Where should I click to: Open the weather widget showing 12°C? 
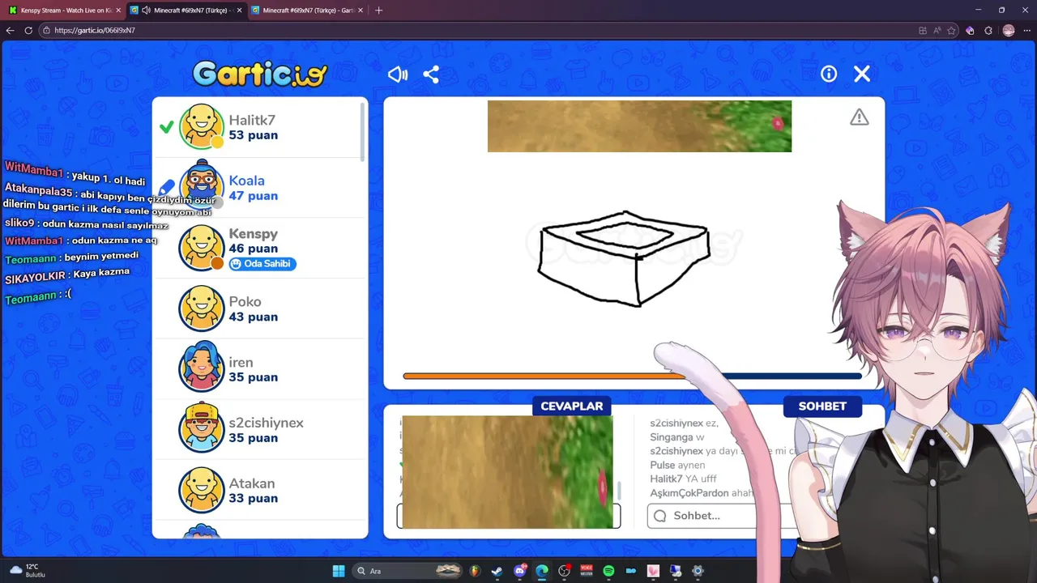[26, 571]
